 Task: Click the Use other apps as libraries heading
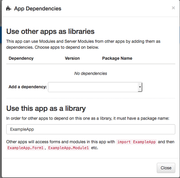click(x=50, y=31)
